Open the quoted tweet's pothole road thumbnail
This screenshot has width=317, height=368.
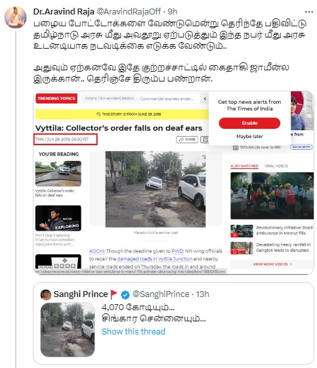click(x=68, y=329)
